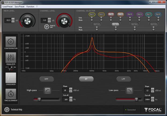167x116 pixels.
Task: Click the Low-pass filter shape icon
Action: click(129, 90)
